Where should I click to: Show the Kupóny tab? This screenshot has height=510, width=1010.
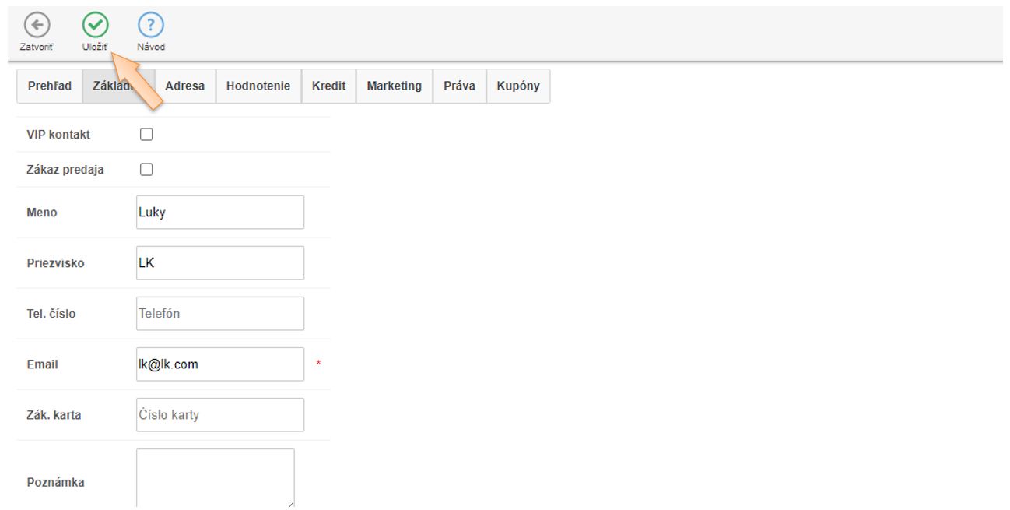click(x=517, y=86)
